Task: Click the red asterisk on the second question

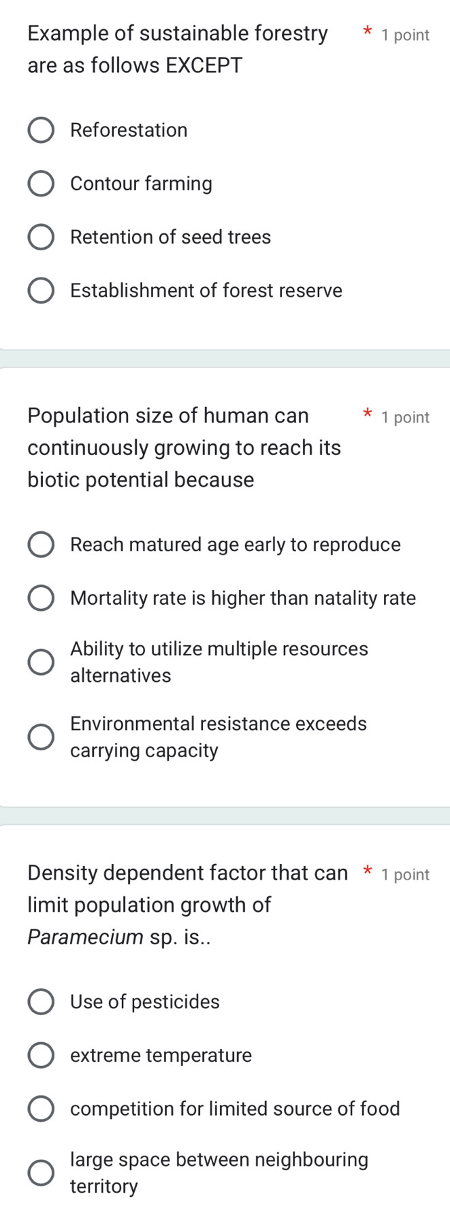Action: click(366, 414)
